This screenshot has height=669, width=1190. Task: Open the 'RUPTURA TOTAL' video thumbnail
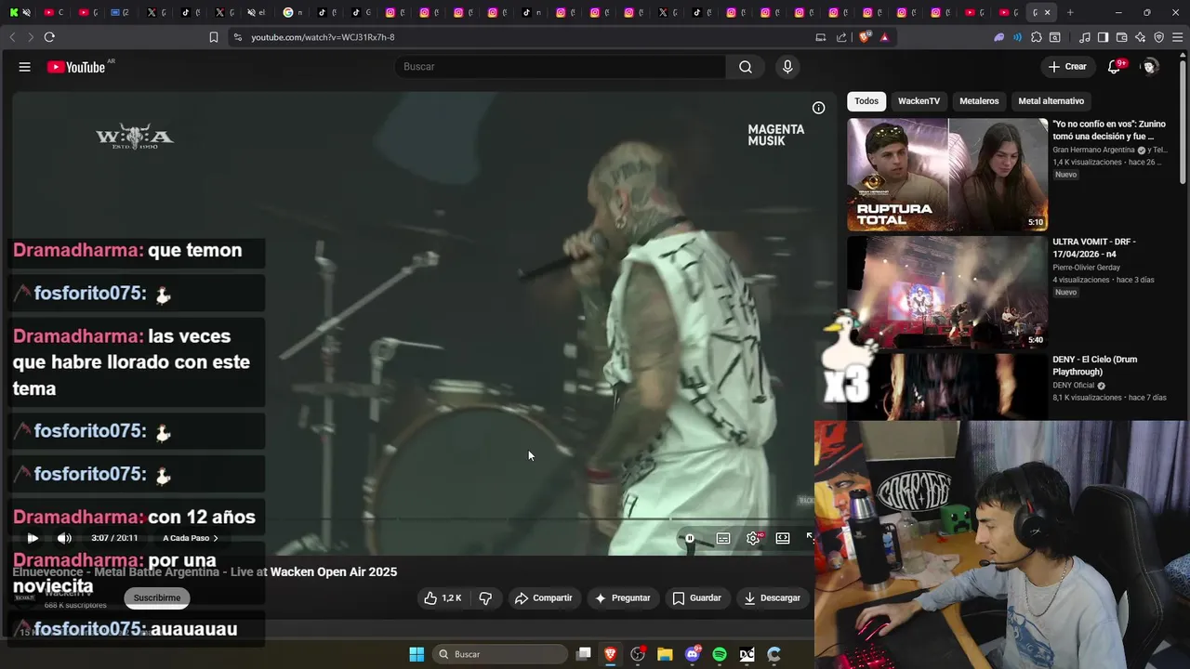(x=947, y=175)
